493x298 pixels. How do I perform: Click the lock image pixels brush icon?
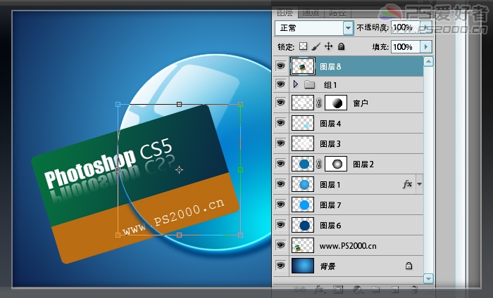pos(316,46)
